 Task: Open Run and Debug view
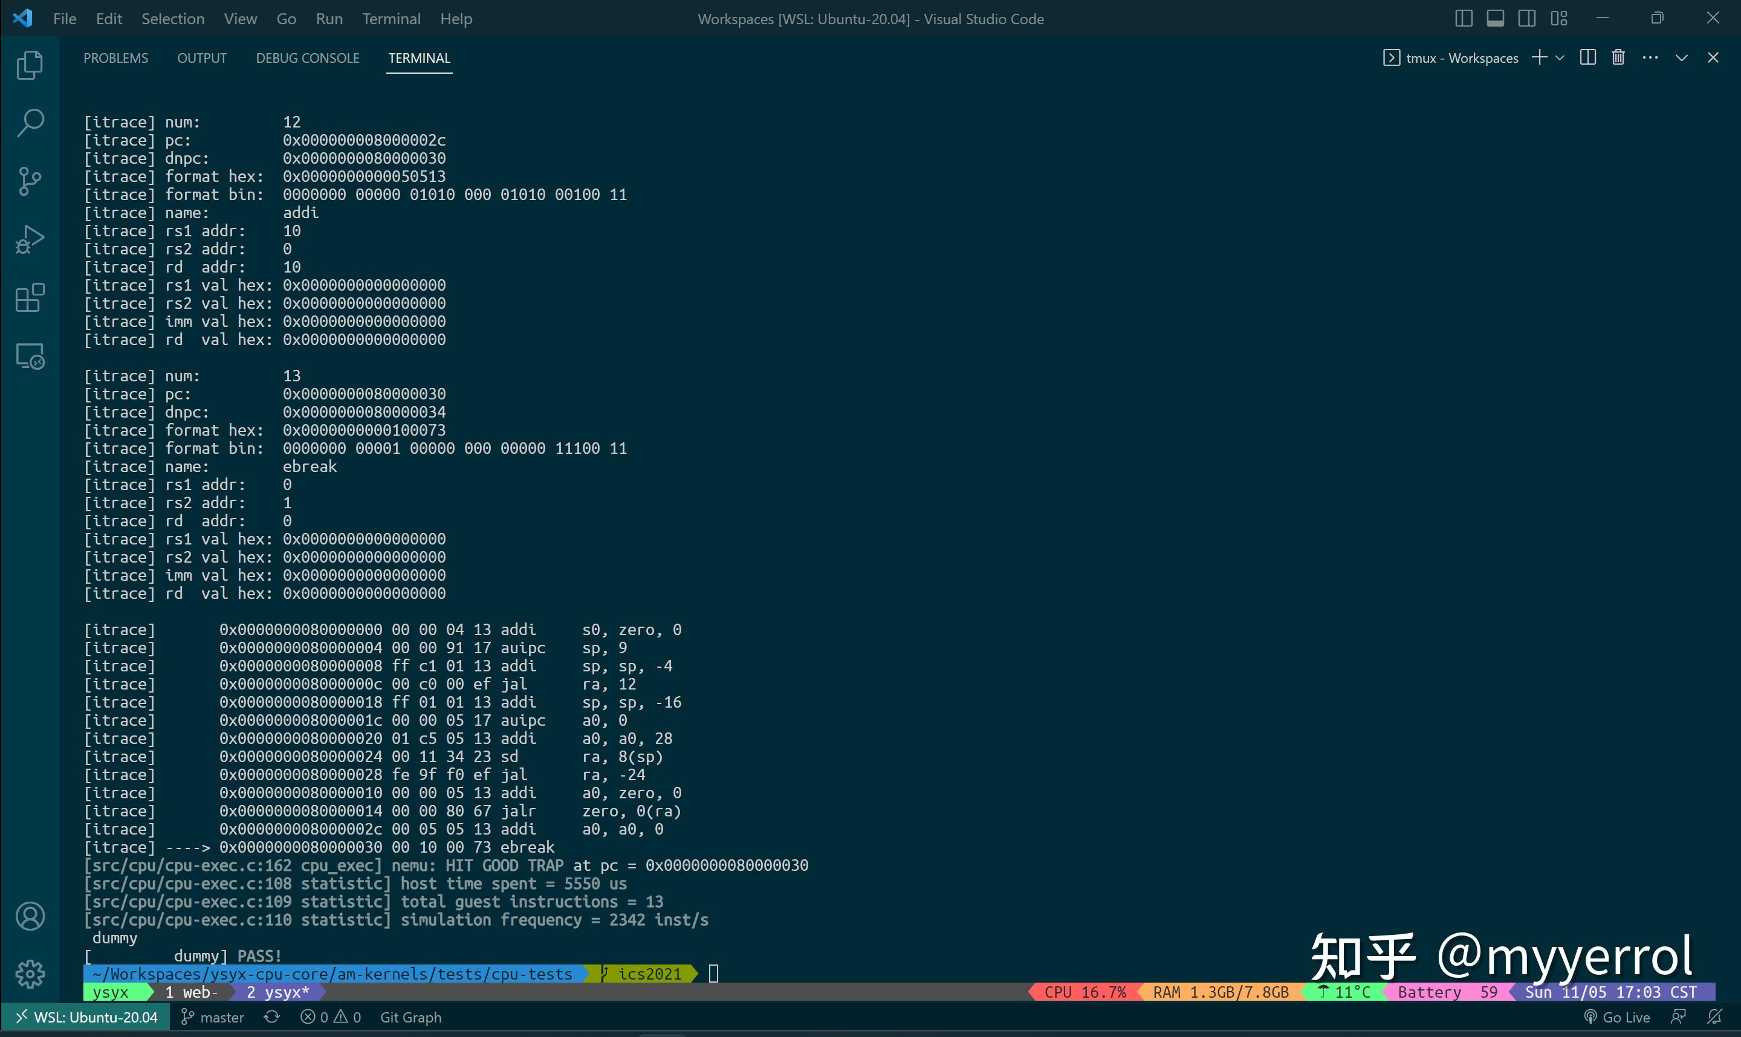(30, 240)
